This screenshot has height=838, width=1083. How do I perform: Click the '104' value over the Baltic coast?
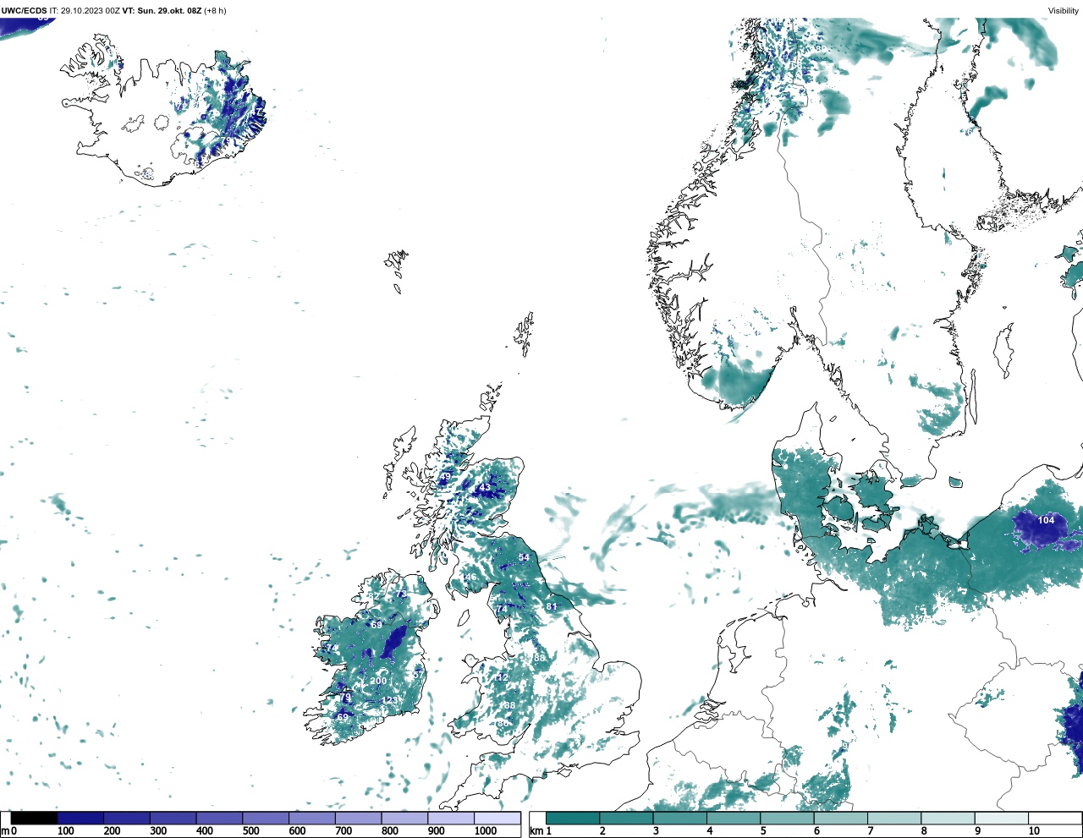(x=1047, y=520)
